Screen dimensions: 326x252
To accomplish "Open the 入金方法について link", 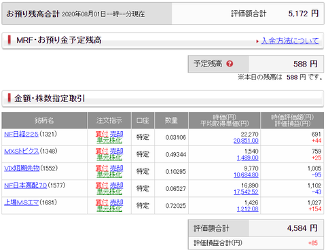I will click(290, 41).
